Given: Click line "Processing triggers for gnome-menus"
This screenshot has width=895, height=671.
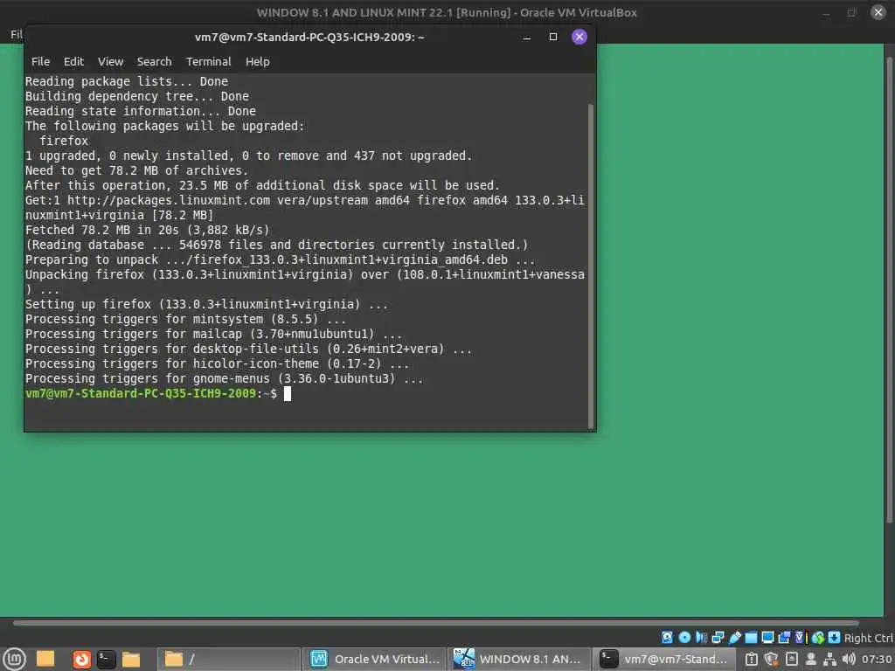Looking at the screenshot, I should click(225, 378).
